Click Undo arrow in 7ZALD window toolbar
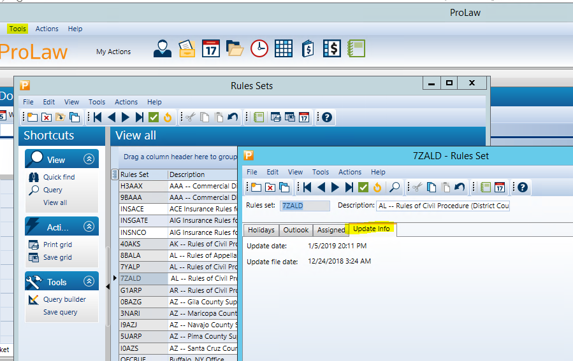 [460, 187]
